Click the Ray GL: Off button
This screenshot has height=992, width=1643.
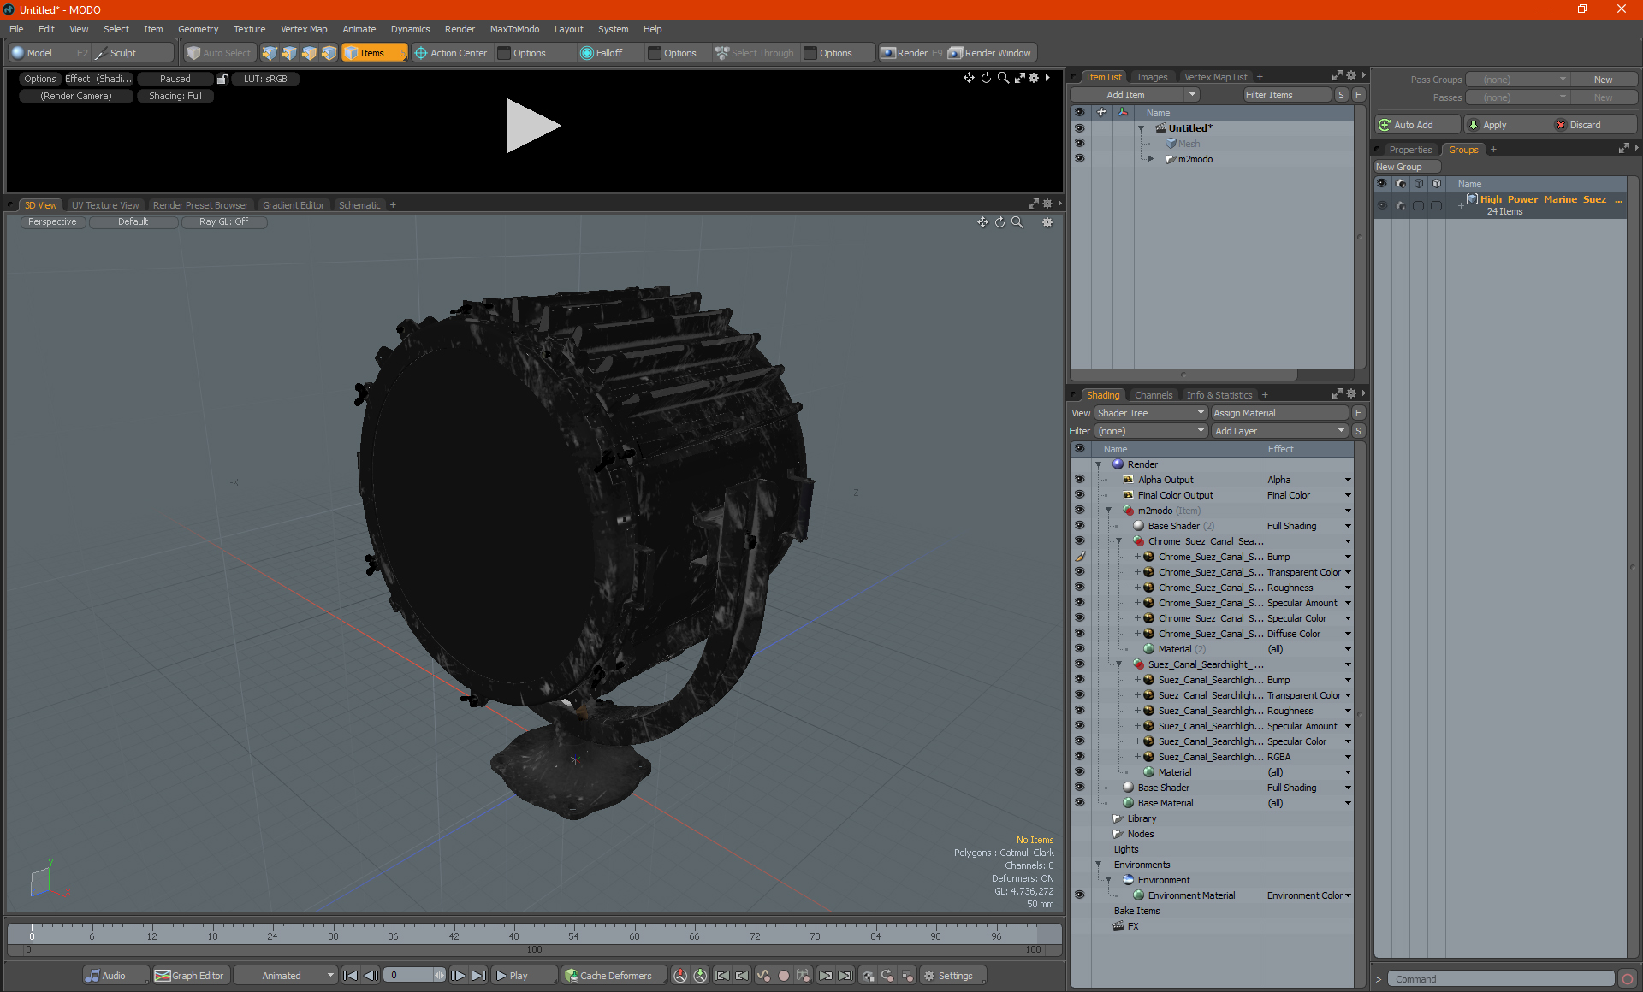coord(223,221)
